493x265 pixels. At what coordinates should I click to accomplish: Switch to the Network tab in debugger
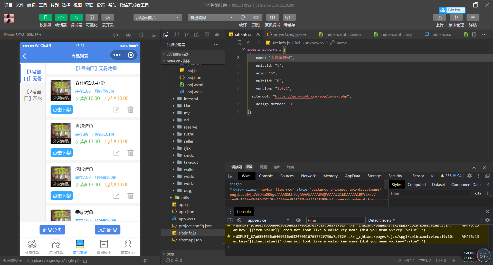click(x=308, y=176)
